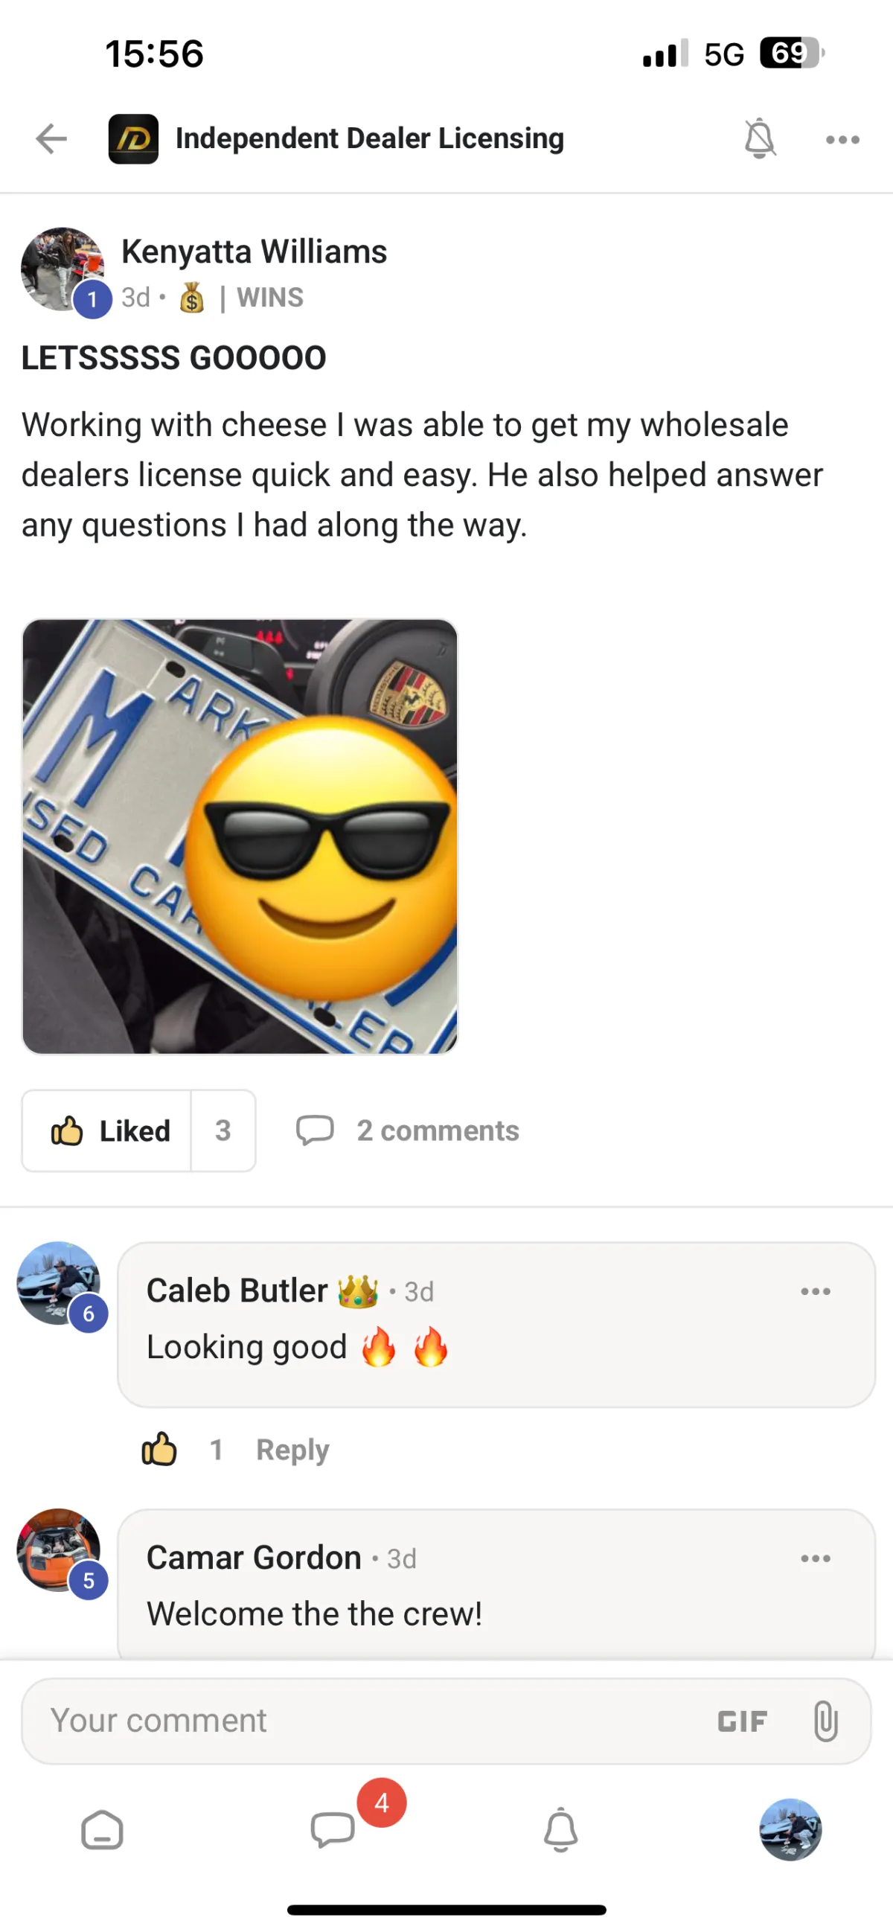Open the post options three-dot menu
Image resolution: width=893 pixels, height=1932 pixels.
pyautogui.click(x=842, y=139)
